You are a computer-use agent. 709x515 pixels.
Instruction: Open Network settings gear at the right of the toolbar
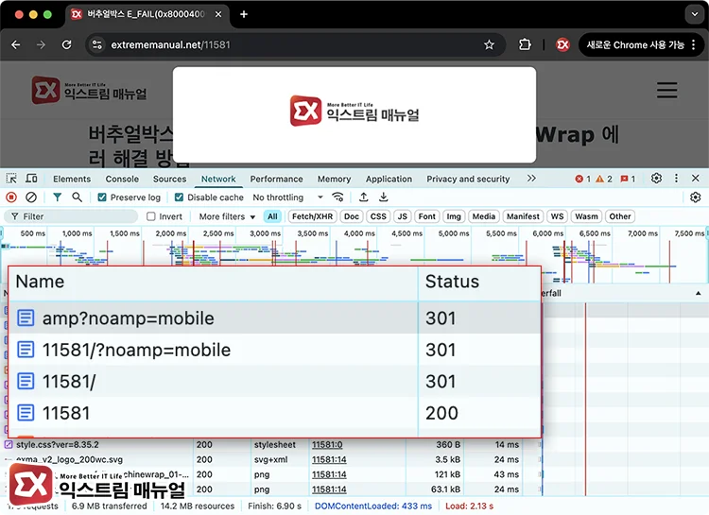coord(696,197)
